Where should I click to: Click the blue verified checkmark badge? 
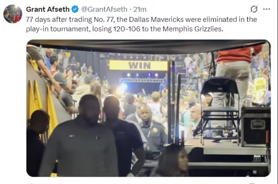tap(75, 9)
